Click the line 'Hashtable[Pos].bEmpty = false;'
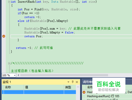 (x=50, y=33)
